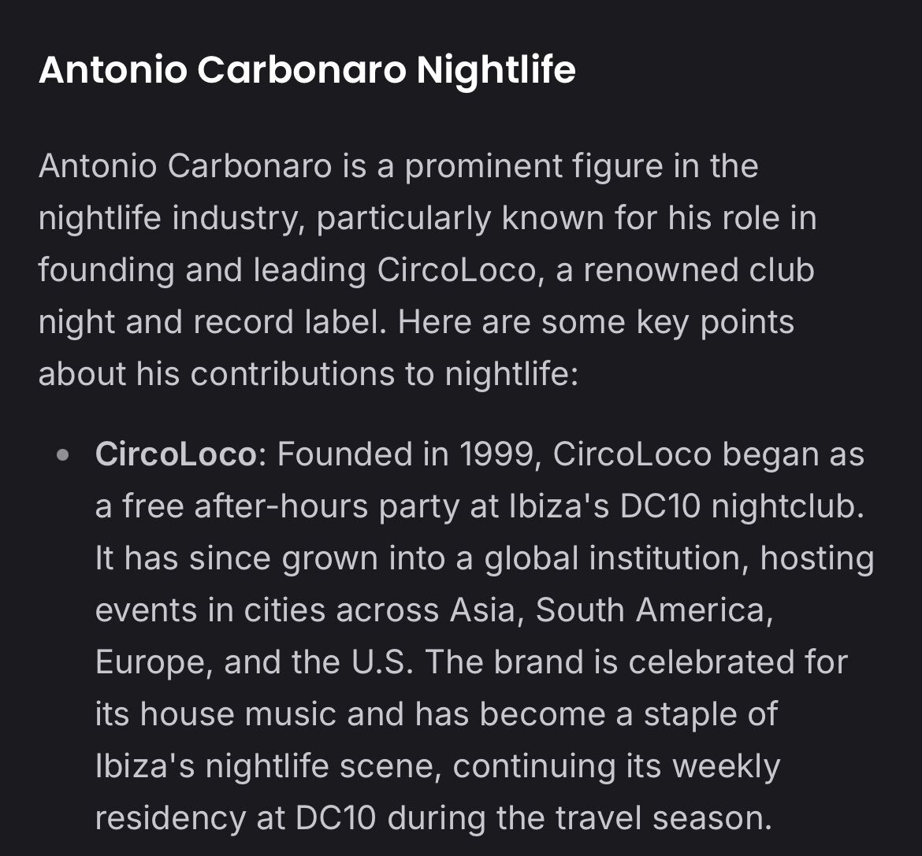Click "contributions to nightlife:" text
The width and height of the screenshot is (922, 856).
(x=385, y=376)
